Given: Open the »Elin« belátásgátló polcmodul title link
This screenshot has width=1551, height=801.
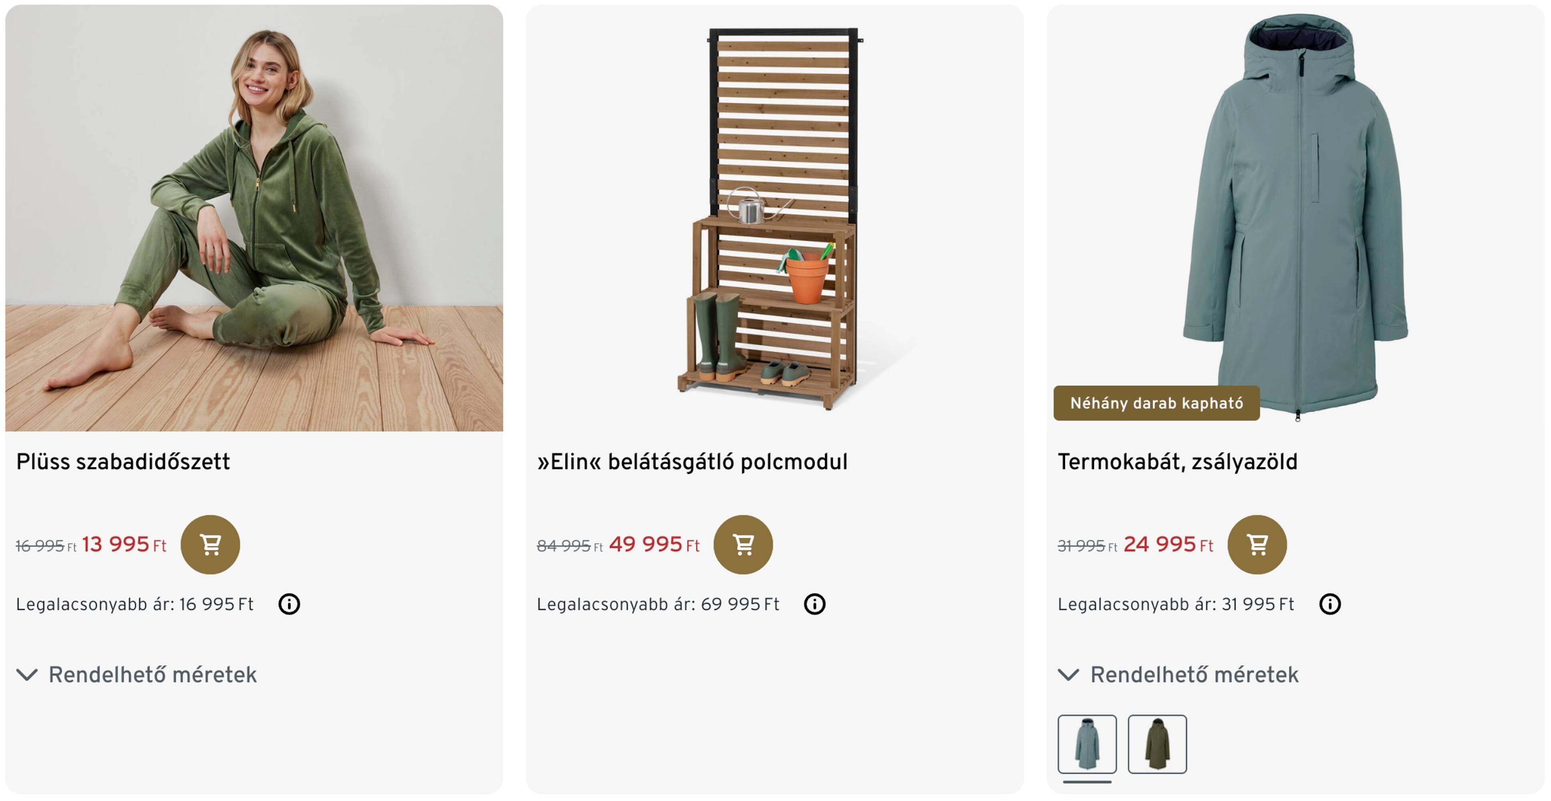Looking at the screenshot, I should (x=692, y=462).
